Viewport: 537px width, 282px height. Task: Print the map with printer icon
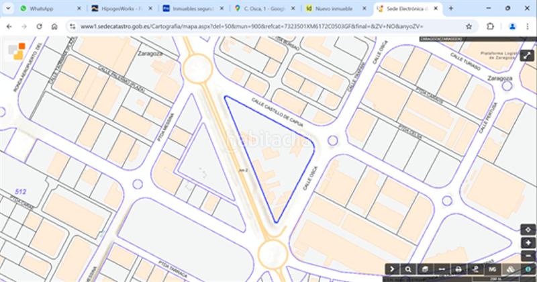(x=458, y=269)
